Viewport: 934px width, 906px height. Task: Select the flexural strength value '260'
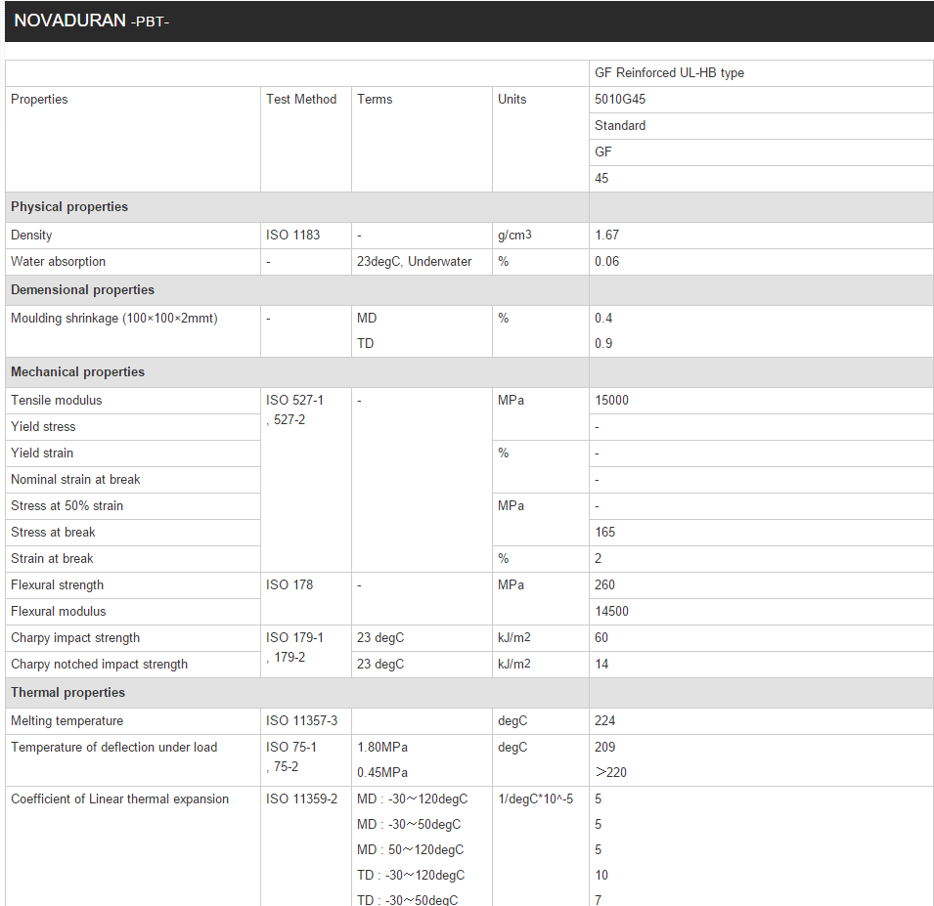[604, 585]
